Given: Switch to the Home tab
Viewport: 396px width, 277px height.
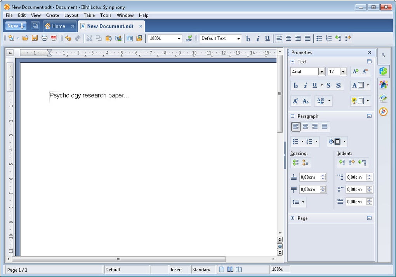Looking at the screenshot, I should (x=59, y=26).
